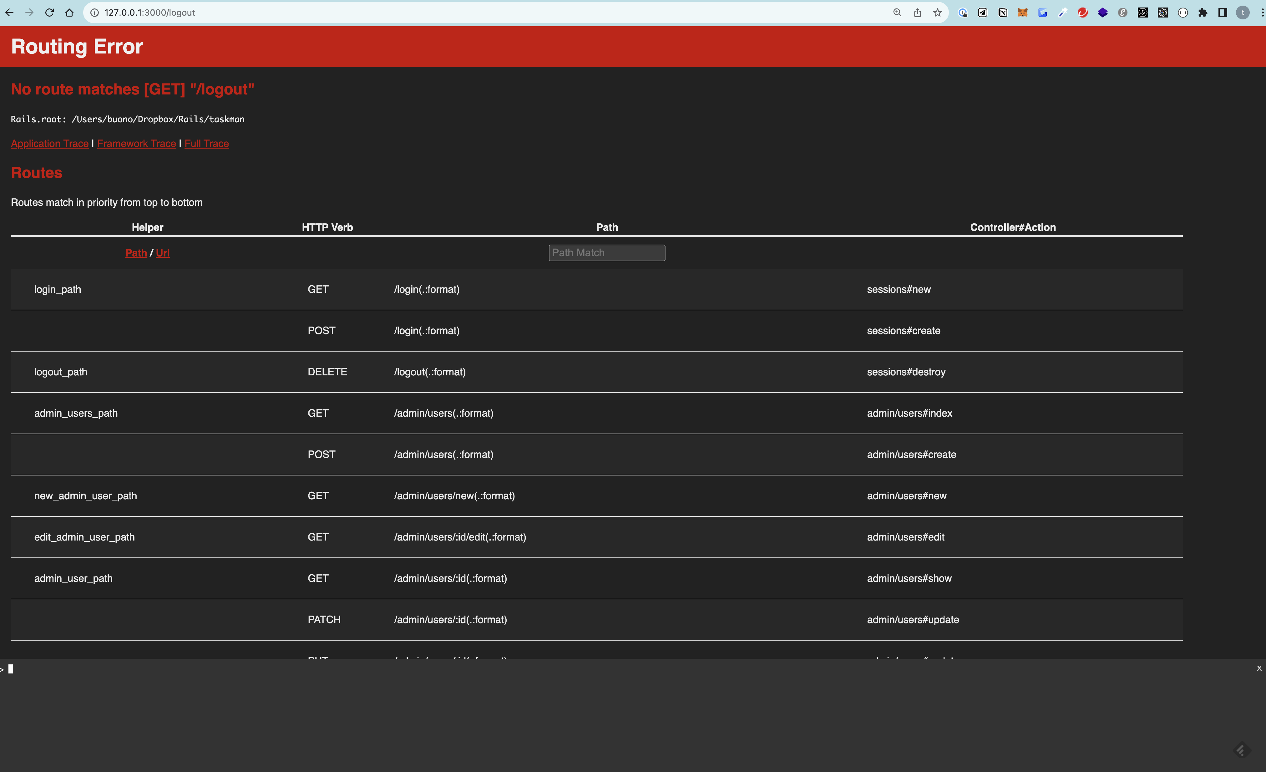Open the Full Trace link
This screenshot has width=1266, height=772.
pos(207,143)
